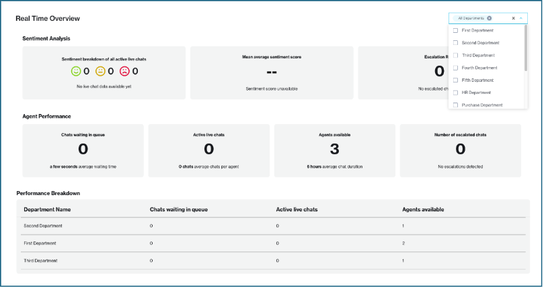Enable the Fourth Department checkbox
The image size is (544, 289).
click(455, 68)
